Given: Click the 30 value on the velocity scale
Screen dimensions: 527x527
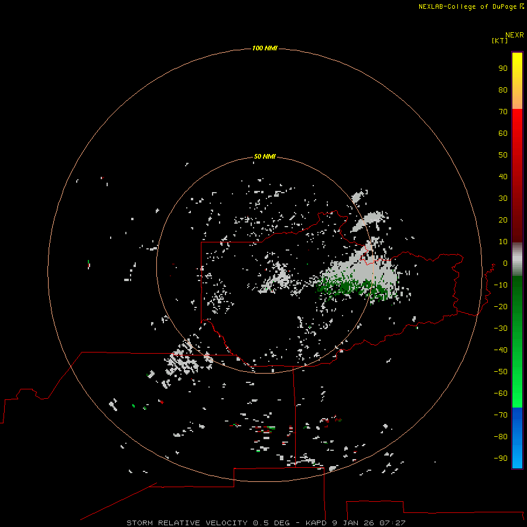Looking at the screenshot, I should (x=503, y=199).
